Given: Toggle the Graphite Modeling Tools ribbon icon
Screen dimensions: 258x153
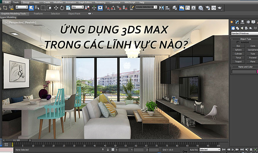Looking at the screenshot, I should [181, 8].
